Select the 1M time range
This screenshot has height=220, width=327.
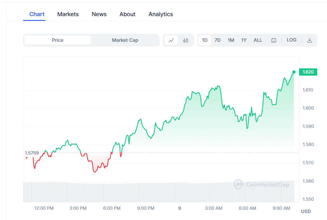pos(231,40)
